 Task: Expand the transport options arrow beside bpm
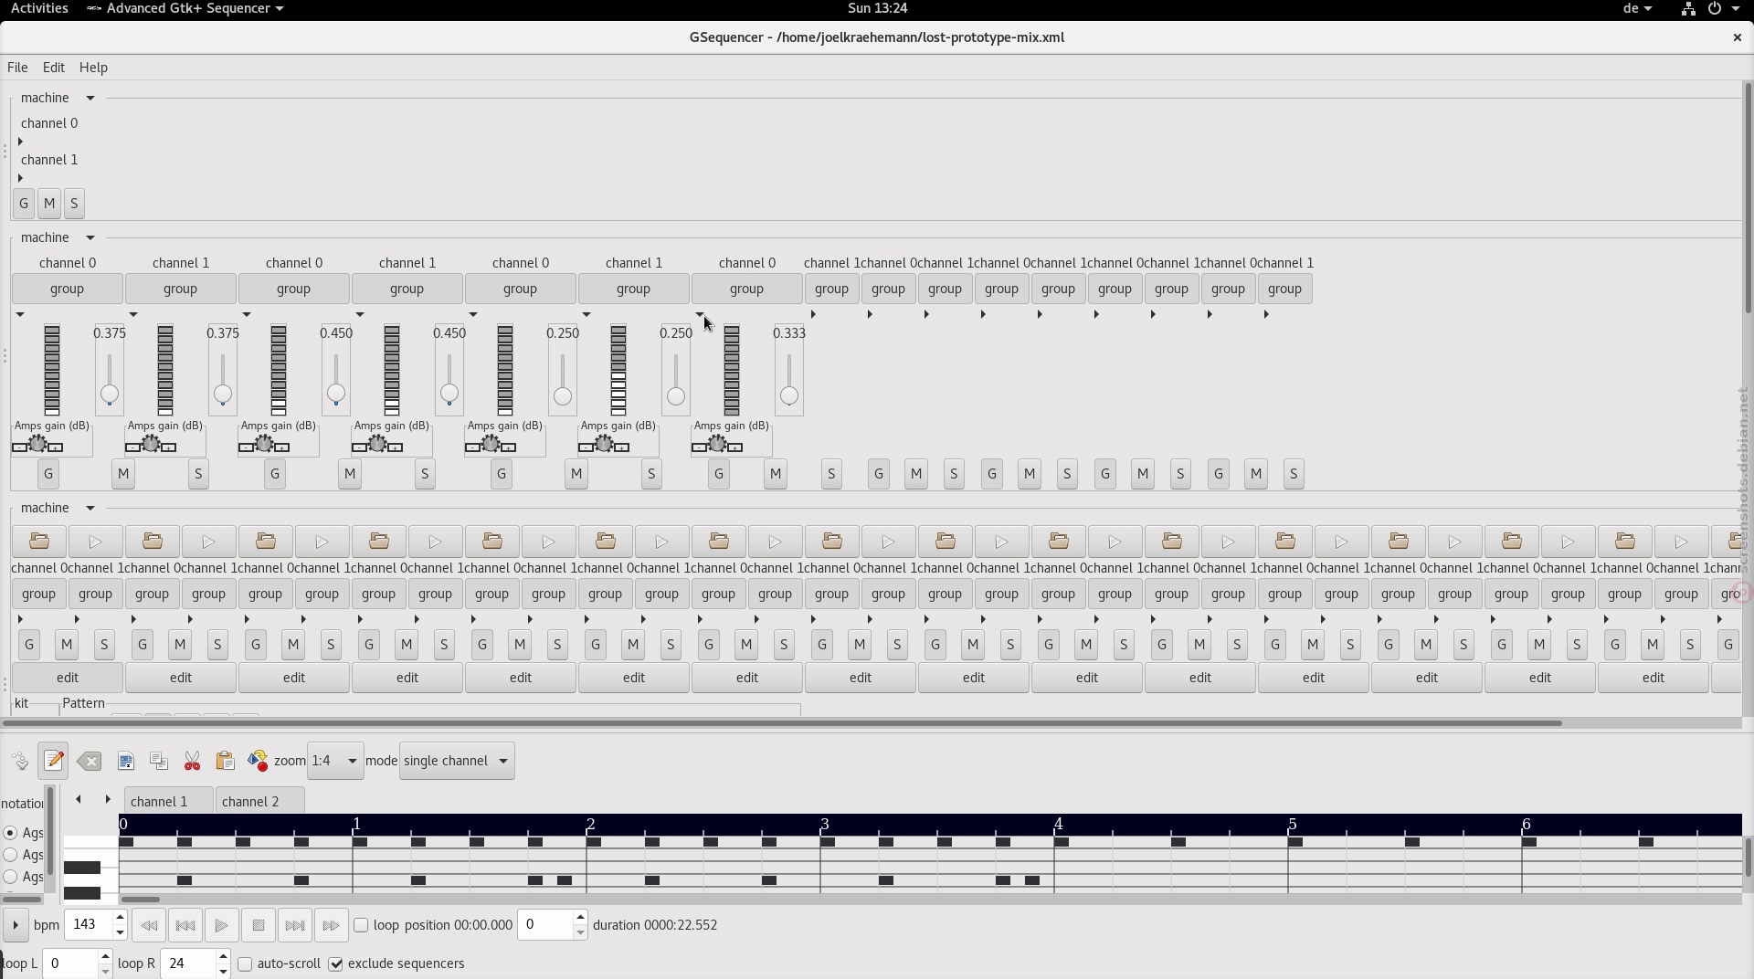(x=15, y=925)
